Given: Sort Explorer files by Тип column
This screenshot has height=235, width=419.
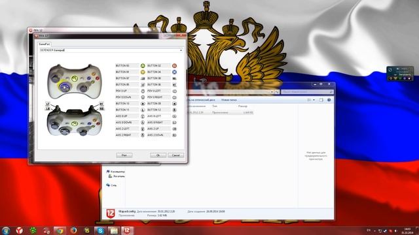Looking at the screenshot, I should [215, 106].
